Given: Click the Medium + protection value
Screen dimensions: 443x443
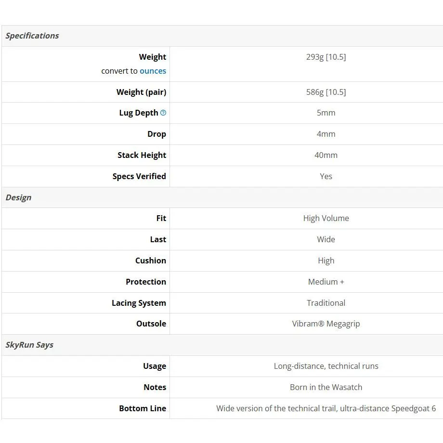Looking at the screenshot, I should [326, 282].
